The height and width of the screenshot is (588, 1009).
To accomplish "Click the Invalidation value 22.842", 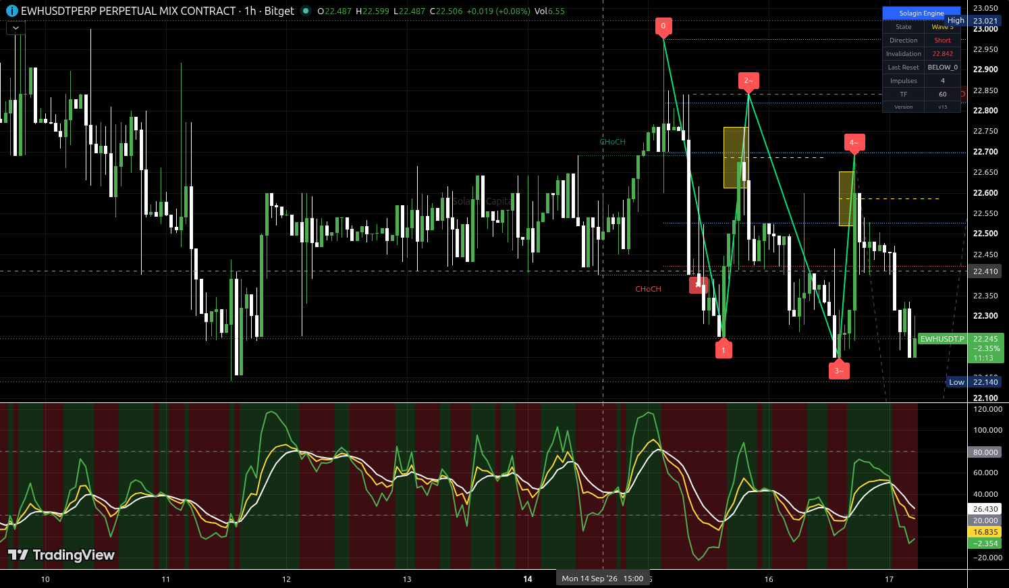I will [x=942, y=54].
